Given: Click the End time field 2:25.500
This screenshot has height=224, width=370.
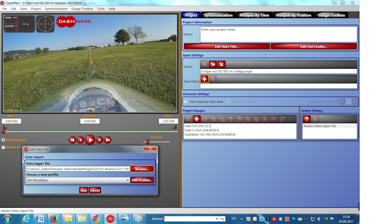Looking at the screenshot, I should [x=168, y=121].
